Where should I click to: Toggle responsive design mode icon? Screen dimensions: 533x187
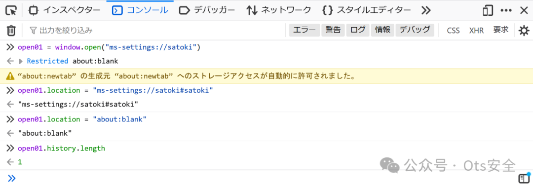(x=488, y=10)
